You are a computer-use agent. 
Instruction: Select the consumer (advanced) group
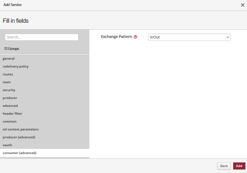pos(19,153)
